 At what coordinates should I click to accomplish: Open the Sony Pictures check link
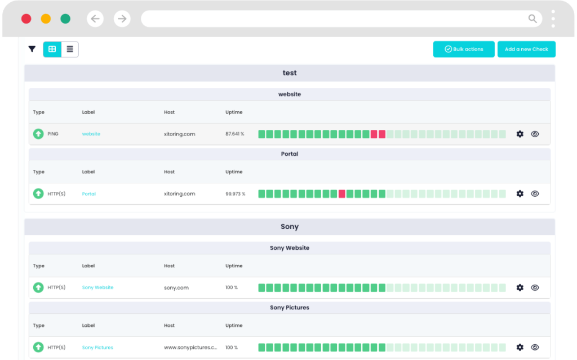tap(97, 347)
